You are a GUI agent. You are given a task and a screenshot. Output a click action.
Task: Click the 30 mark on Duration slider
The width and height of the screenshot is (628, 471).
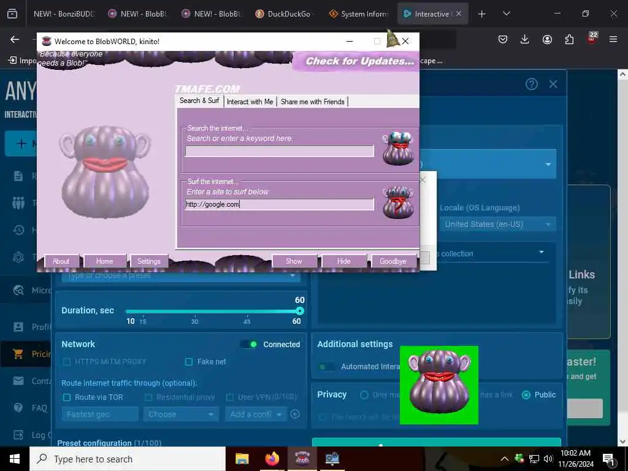(194, 321)
